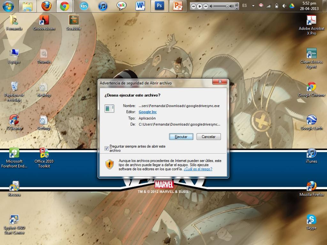This screenshot has height=245, width=327.
Task: Select the Groovedown desktop shortcut
Action: (44, 23)
